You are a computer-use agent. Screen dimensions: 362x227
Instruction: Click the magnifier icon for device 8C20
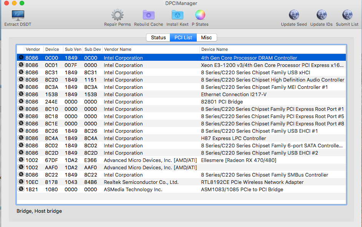click(21, 79)
